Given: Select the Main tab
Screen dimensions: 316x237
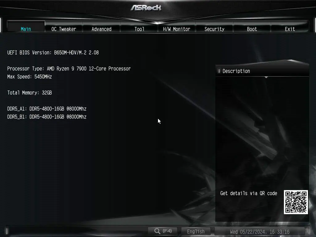Looking at the screenshot, I should [x=26, y=29].
